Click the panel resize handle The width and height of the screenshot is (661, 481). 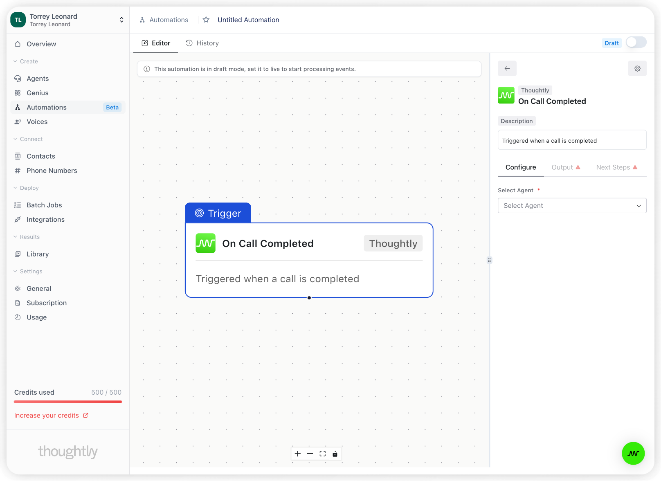pos(489,260)
